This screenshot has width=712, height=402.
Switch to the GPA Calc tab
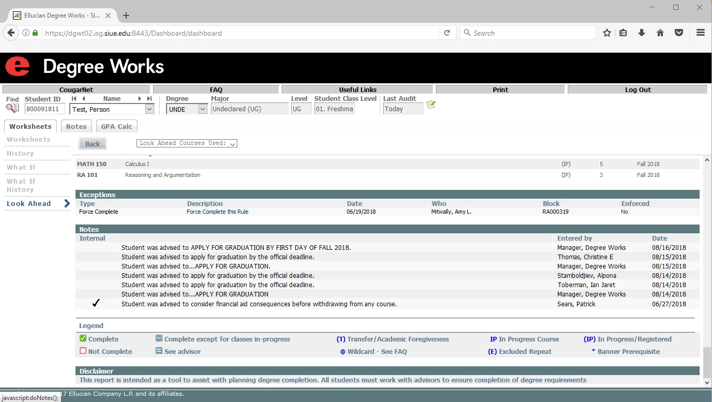(117, 127)
